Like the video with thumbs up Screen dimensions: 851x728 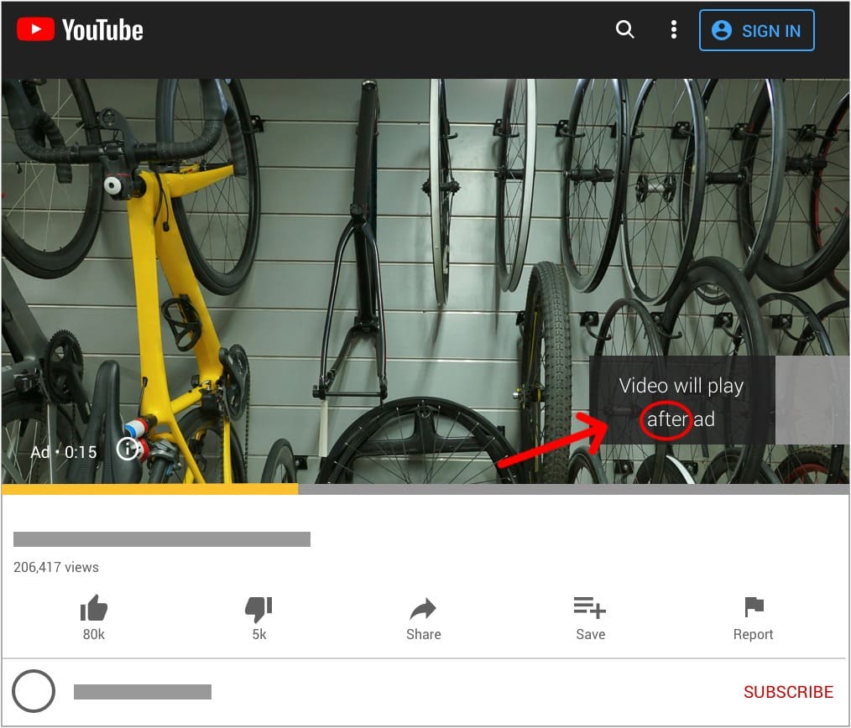tap(93, 609)
